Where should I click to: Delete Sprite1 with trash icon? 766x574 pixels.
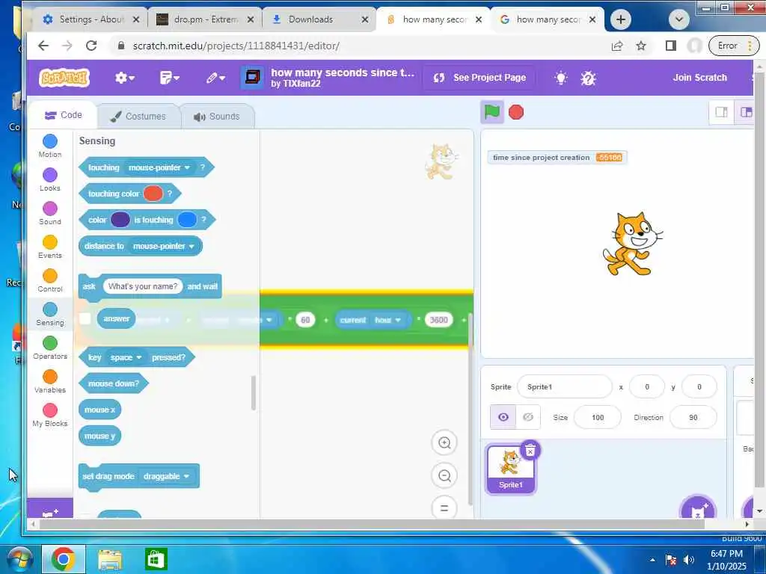[x=530, y=451]
